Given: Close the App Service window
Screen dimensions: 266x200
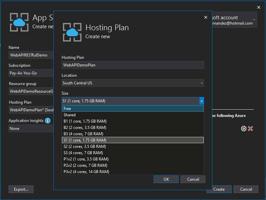Looking at the screenshot, I should coord(258,7).
